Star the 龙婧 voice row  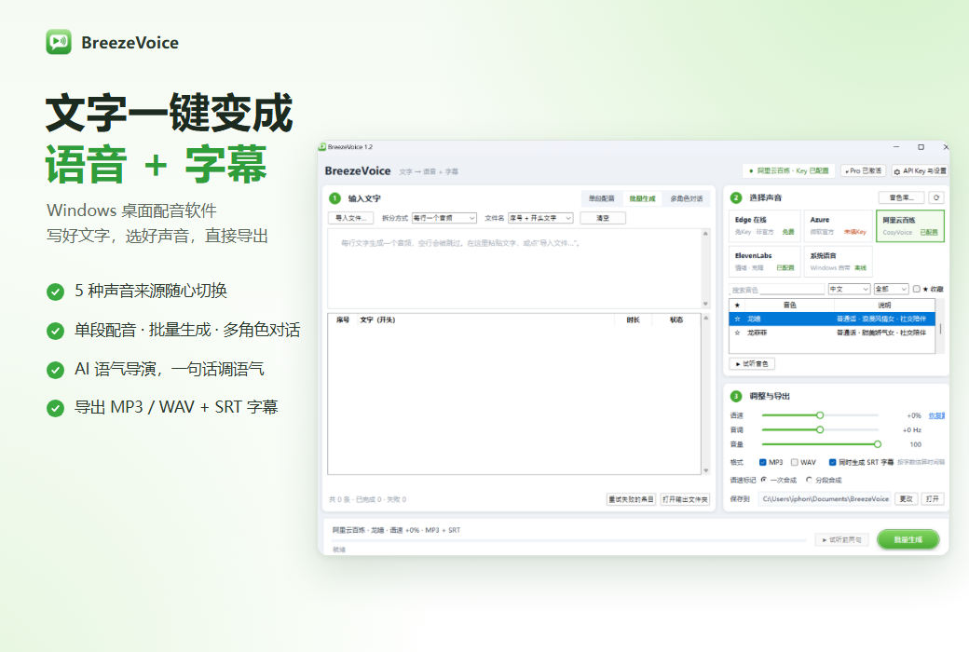pyautogui.click(x=737, y=319)
